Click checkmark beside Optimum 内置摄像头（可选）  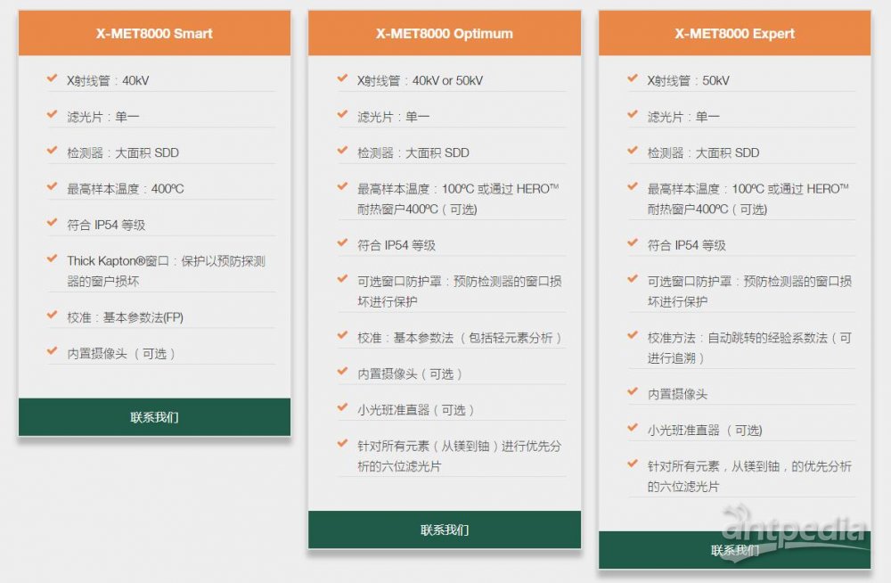(342, 372)
